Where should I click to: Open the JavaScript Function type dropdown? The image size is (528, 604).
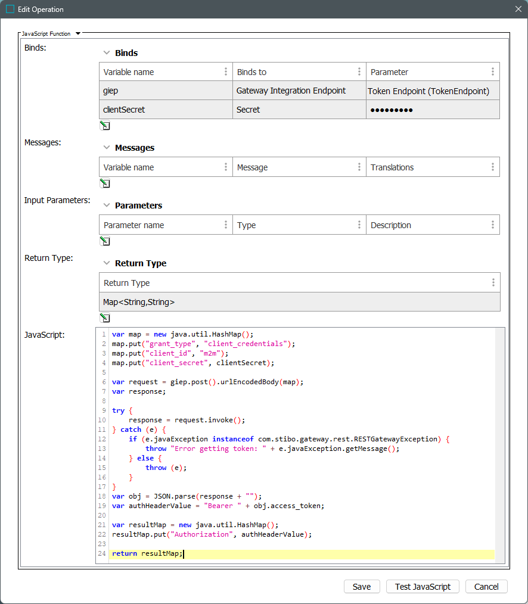tap(77, 34)
